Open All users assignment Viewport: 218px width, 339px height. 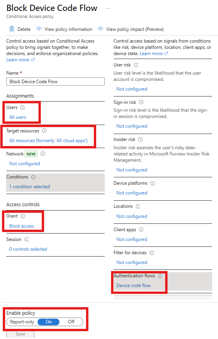click(x=18, y=117)
